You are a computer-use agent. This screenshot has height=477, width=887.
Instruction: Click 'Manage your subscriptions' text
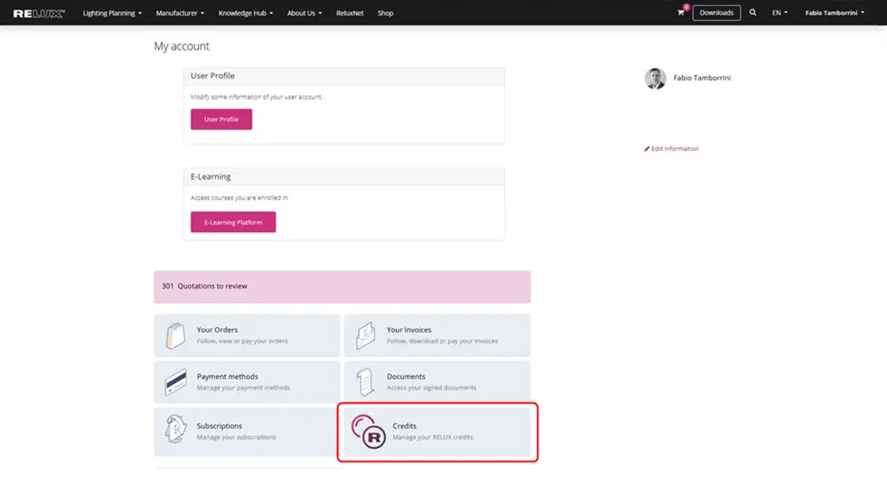click(236, 437)
